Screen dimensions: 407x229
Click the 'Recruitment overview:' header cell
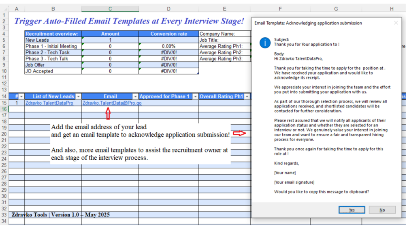[x=53, y=34]
